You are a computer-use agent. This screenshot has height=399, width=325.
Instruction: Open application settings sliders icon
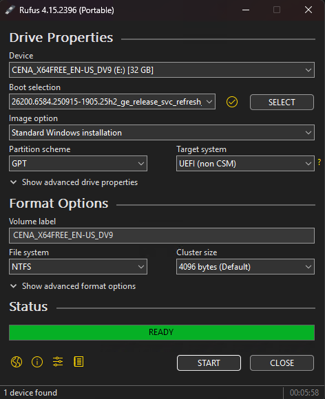click(x=58, y=362)
